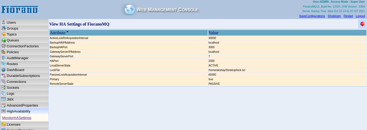
Task: Click the Topics icon in sidebar
Action: pos(3,34)
